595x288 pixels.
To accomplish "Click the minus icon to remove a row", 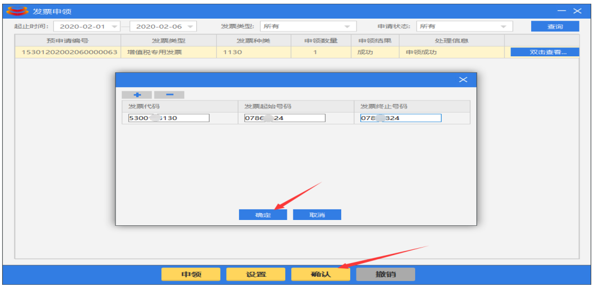I will click(x=169, y=95).
